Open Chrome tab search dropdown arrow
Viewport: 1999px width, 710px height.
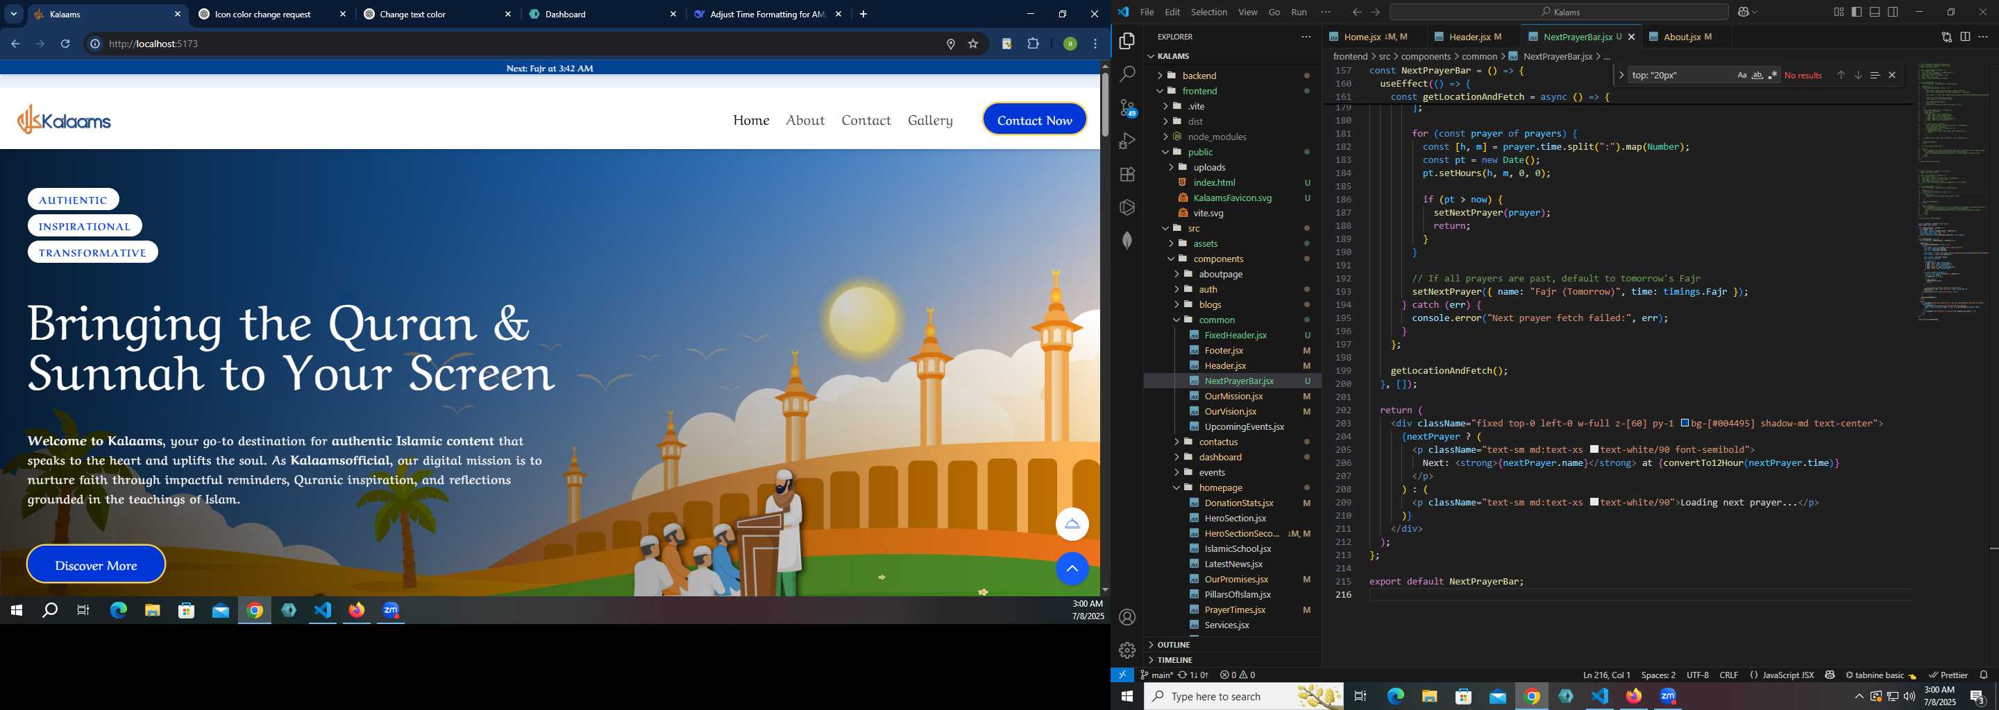coord(14,14)
